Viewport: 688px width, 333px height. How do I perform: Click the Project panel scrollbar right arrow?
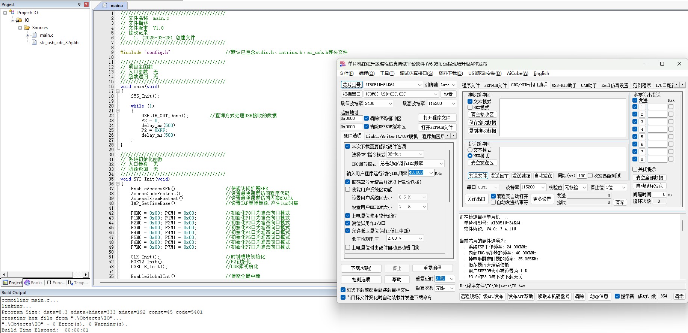(x=86, y=275)
